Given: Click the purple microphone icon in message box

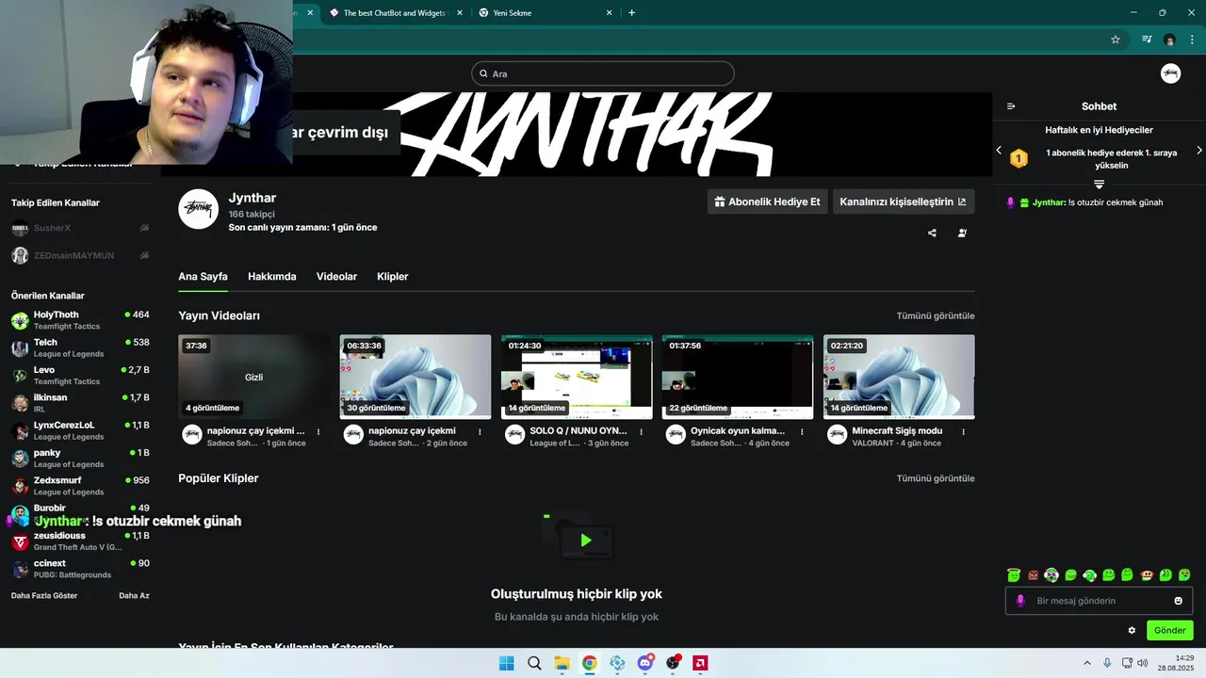Looking at the screenshot, I should coord(1020,601).
